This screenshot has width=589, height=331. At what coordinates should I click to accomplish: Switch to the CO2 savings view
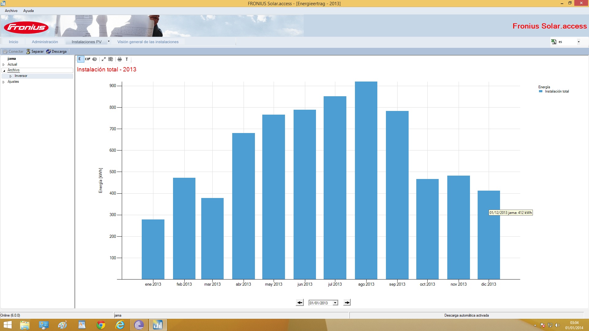[x=87, y=59]
